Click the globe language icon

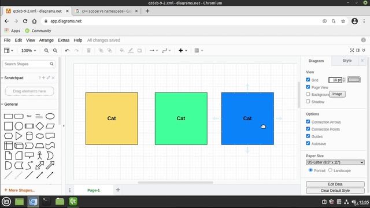coord(364,40)
